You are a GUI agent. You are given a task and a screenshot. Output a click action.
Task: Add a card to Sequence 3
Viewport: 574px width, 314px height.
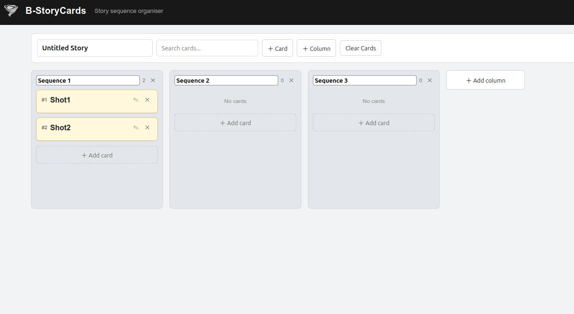(374, 123)
